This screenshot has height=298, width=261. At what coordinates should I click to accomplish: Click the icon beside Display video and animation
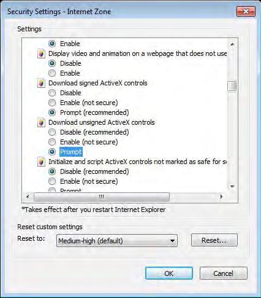coord(41,53)
